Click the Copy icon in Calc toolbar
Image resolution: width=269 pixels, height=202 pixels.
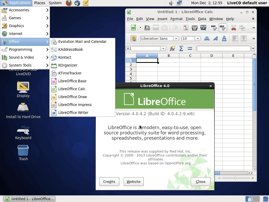coord(242,28)
